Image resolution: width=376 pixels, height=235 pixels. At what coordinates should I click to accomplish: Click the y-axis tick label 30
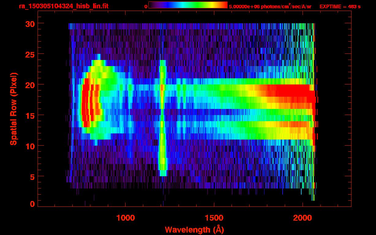click(x=30, y=24)
